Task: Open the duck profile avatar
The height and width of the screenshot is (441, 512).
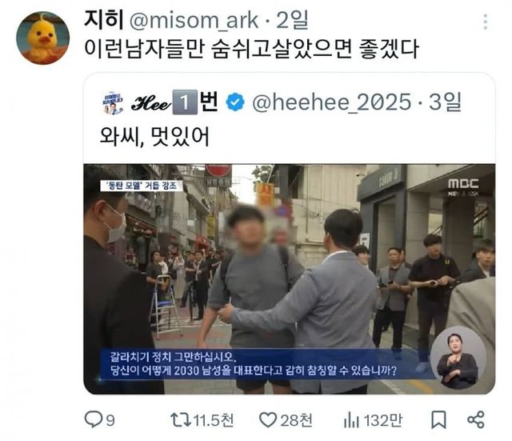Action: pos(42,38)
